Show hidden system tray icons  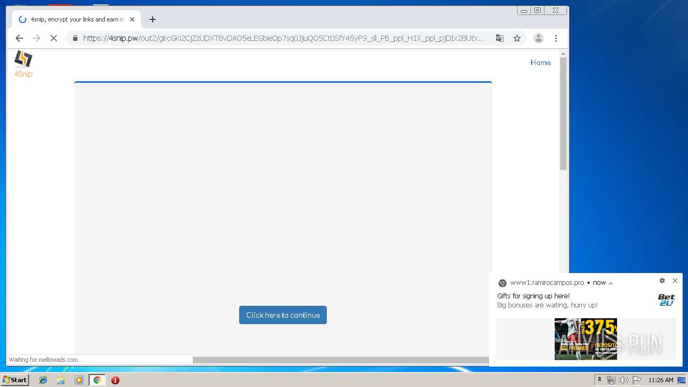pyautogui.click(x=599, y=380)
